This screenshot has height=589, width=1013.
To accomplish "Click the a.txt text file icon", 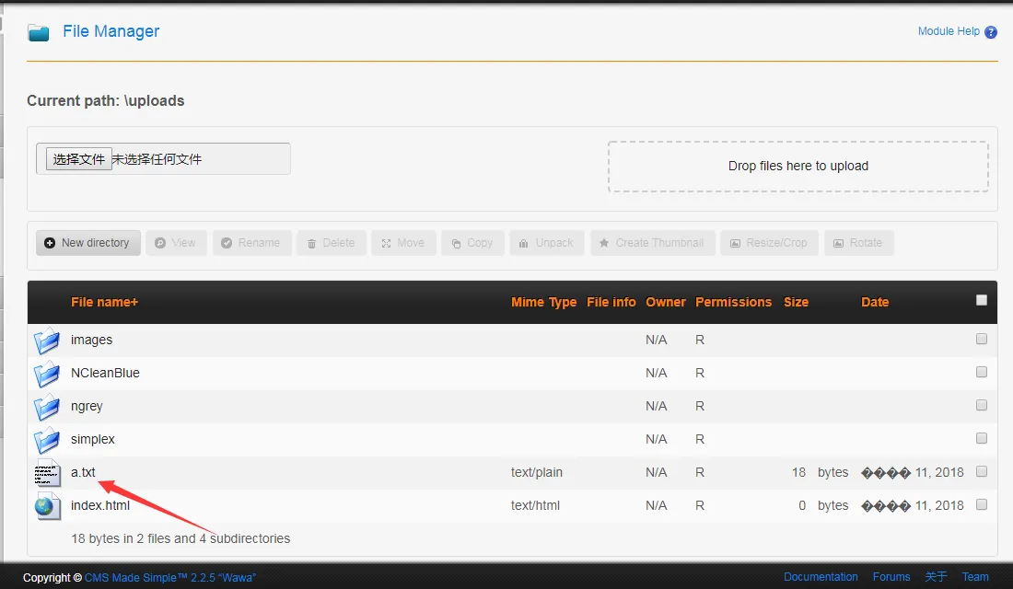I will (x=47, y=473).
